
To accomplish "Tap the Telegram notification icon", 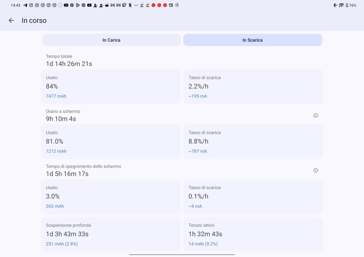I will 25,5.
